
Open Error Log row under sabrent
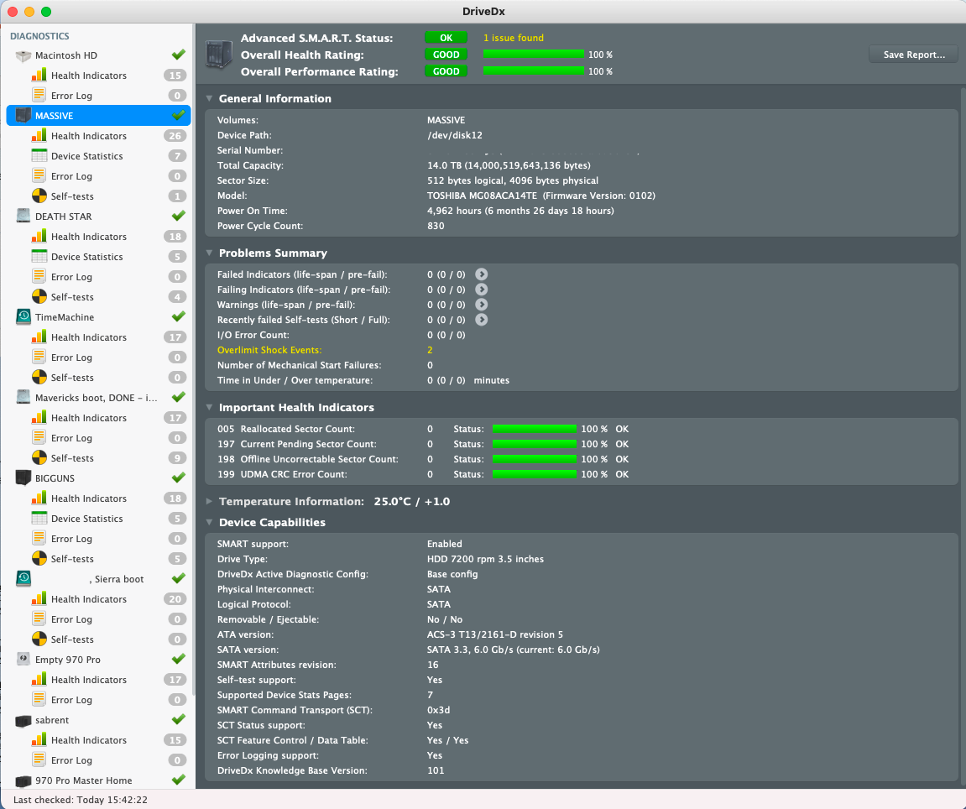(x=98, y=760)
